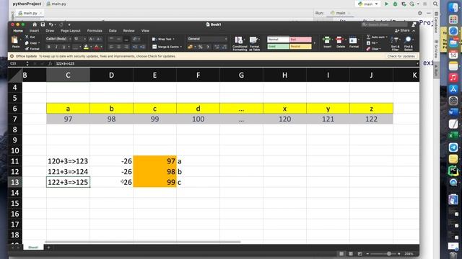462x259 pixels.
Task: Open Find & Select
Action: click(409, 43)
